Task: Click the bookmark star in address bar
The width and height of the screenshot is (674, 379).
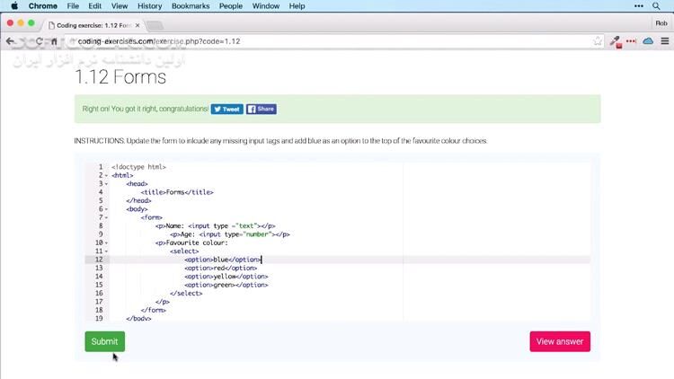Action: point(598,41)
